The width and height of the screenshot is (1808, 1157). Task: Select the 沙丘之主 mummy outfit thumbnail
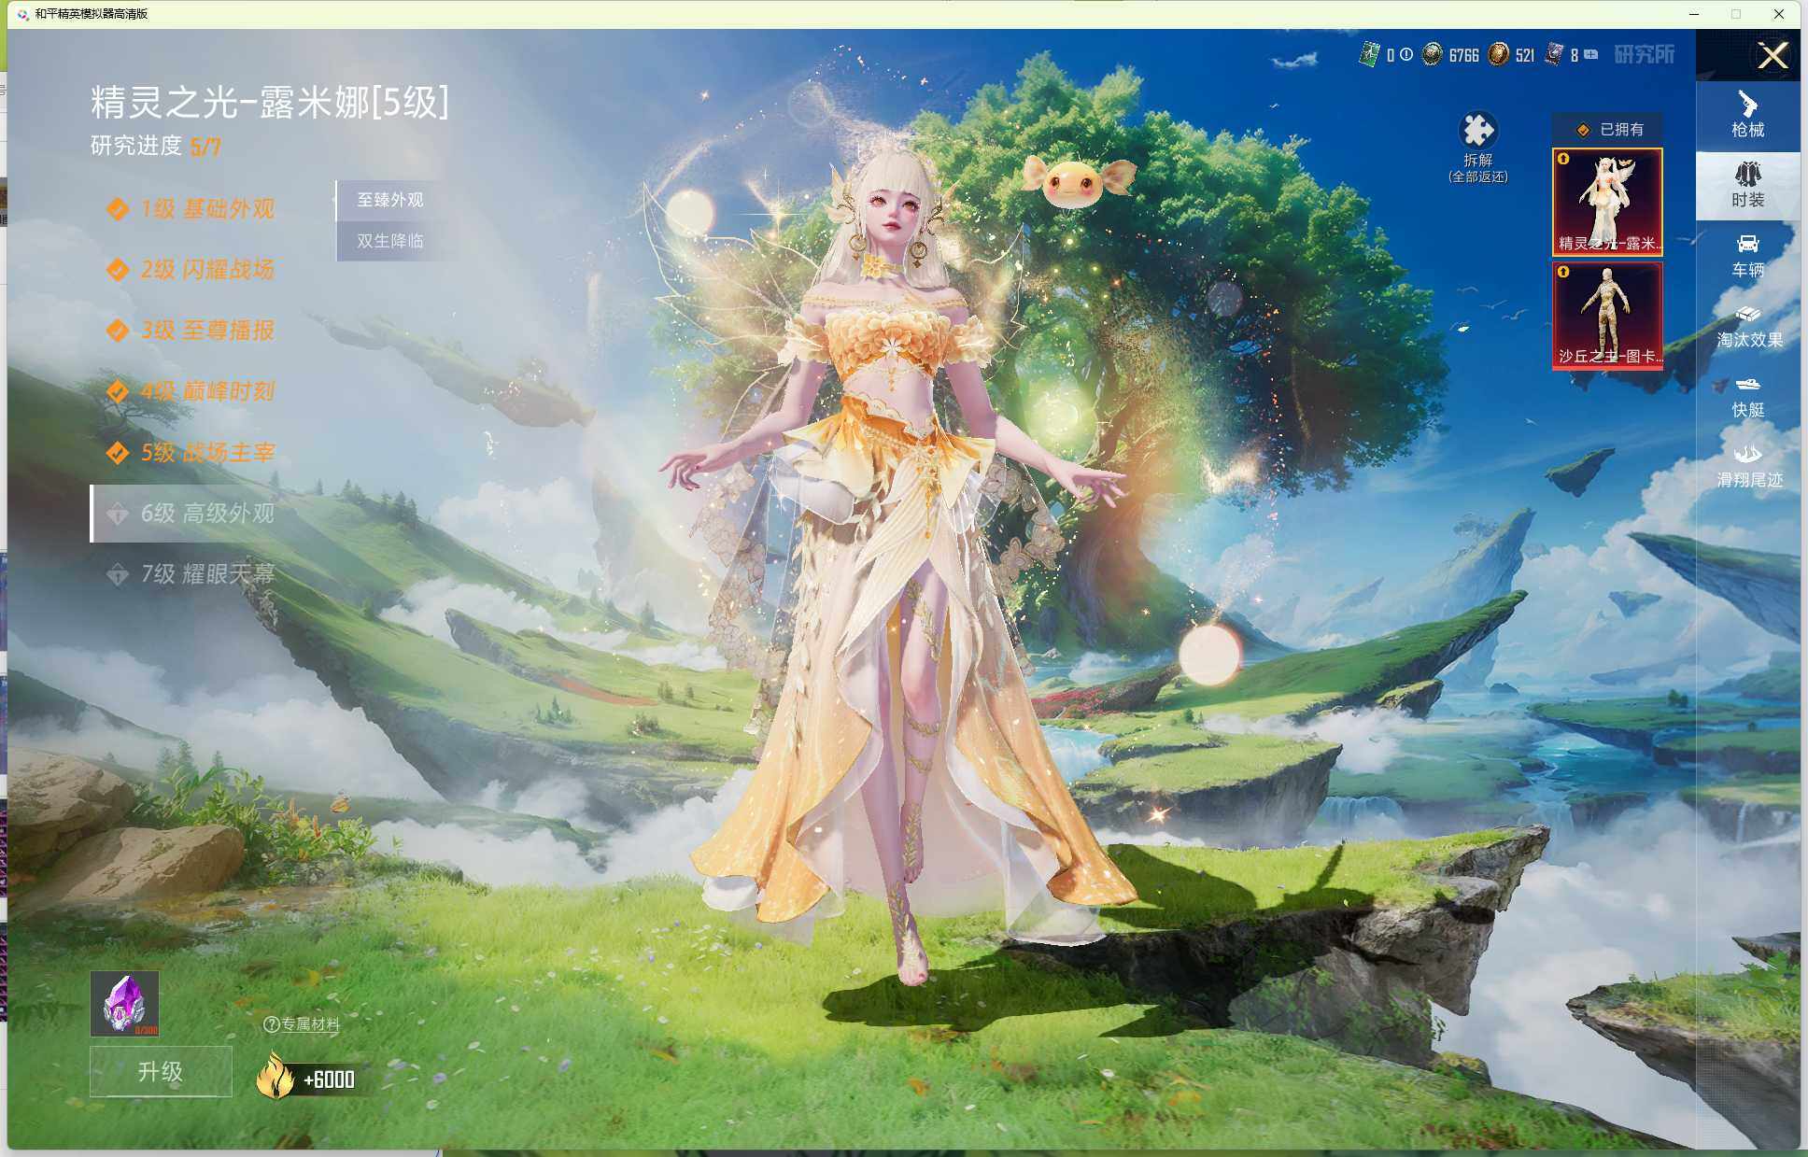point(1606,315)
